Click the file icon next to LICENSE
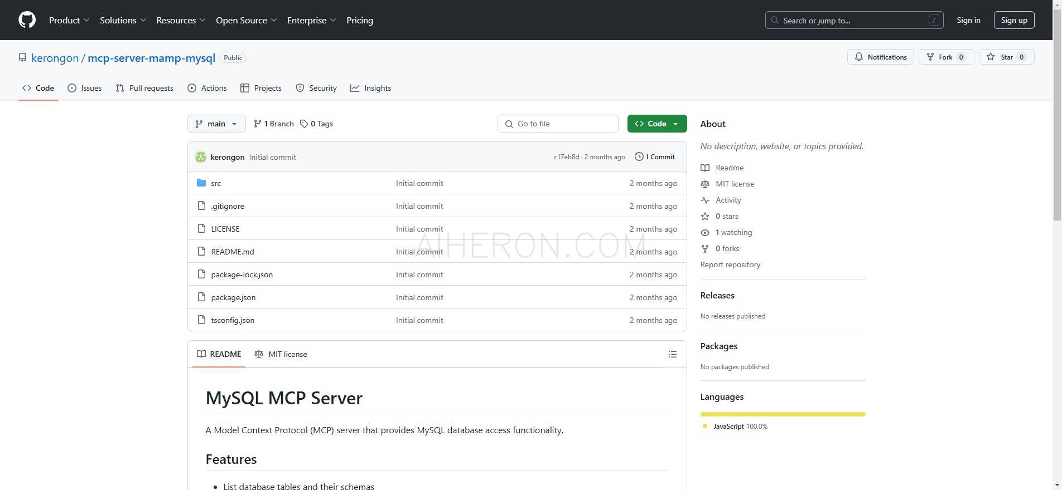This screenshot has width=1062, height=490. (201, 229)
